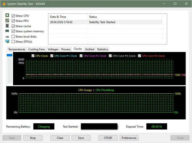The width and height of the screenshot is (192, 143).
Task: Stop the stability test
Action: (33, 138)
